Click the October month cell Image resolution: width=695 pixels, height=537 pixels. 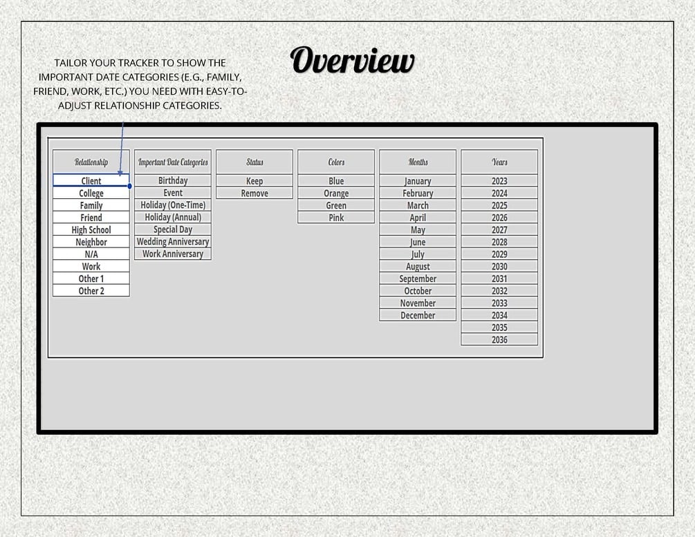point(418,290)
